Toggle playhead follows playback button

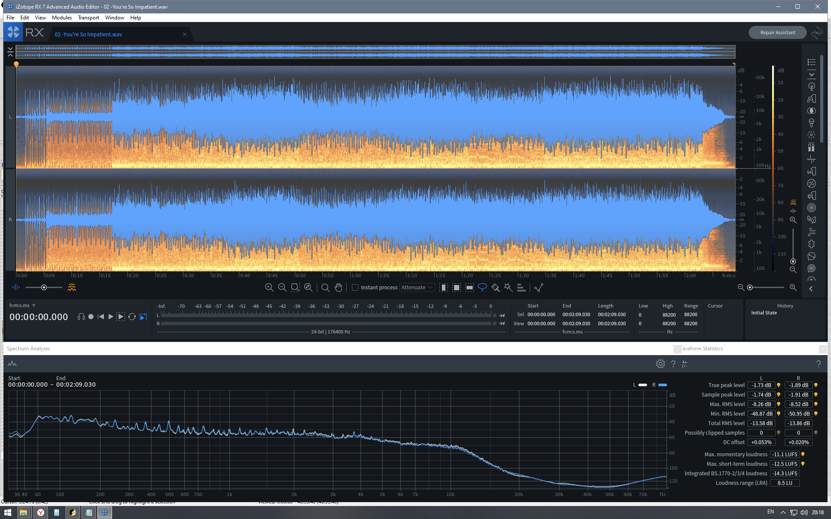point(144,317)
